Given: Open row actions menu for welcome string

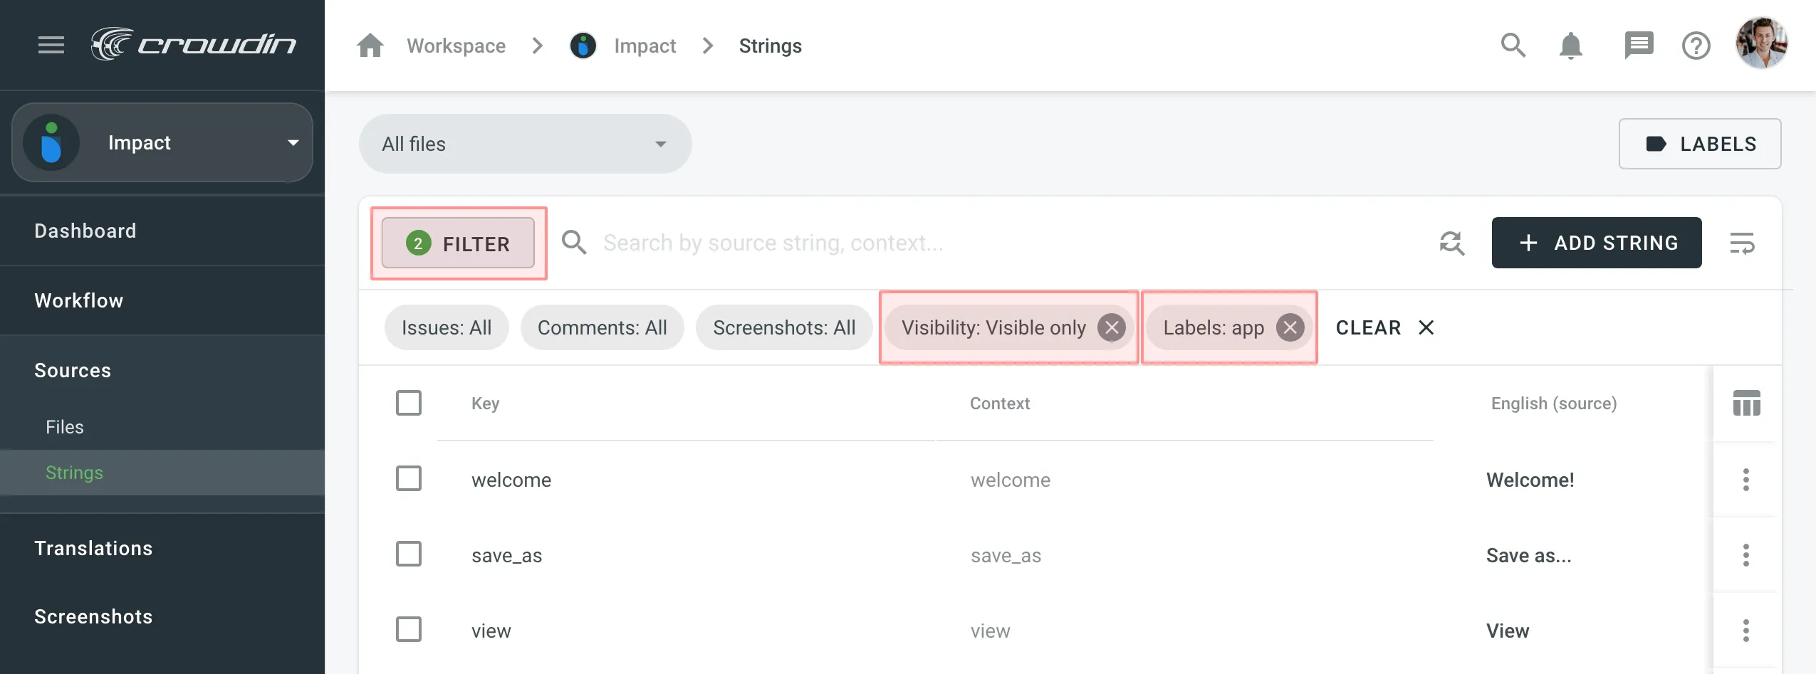Looking at the screenshot, I should pos(1745,480).
